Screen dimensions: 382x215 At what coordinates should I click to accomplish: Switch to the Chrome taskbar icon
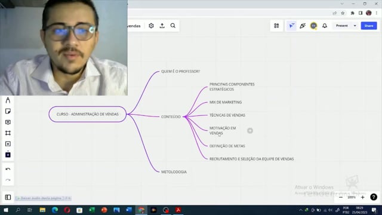(141, 210)
